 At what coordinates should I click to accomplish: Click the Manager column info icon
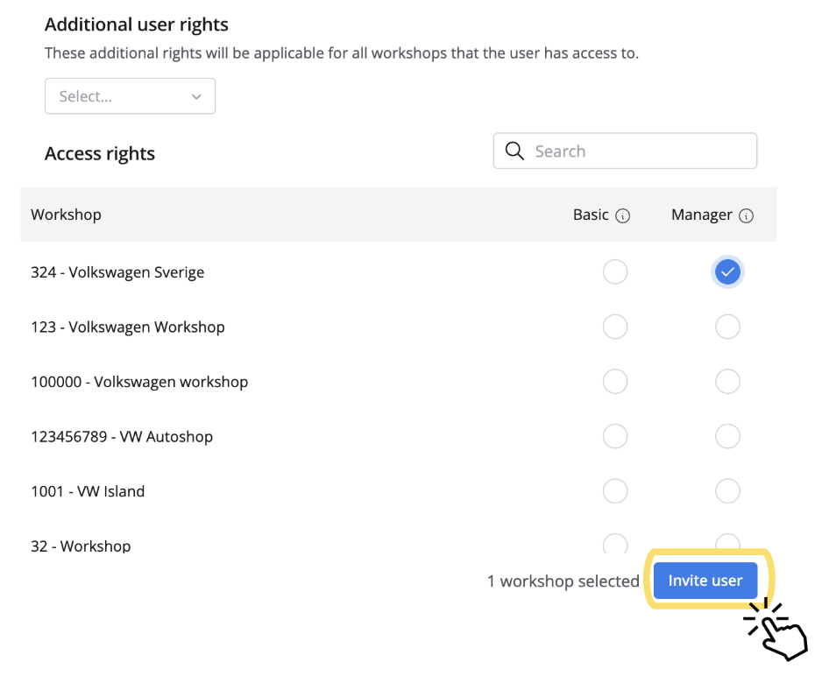pos(747,215)
